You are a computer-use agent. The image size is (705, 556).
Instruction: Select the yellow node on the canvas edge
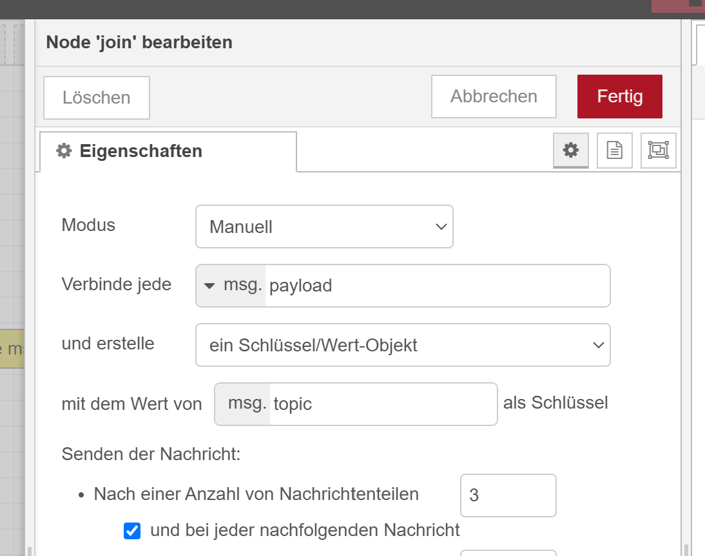[x=12, y=349]
